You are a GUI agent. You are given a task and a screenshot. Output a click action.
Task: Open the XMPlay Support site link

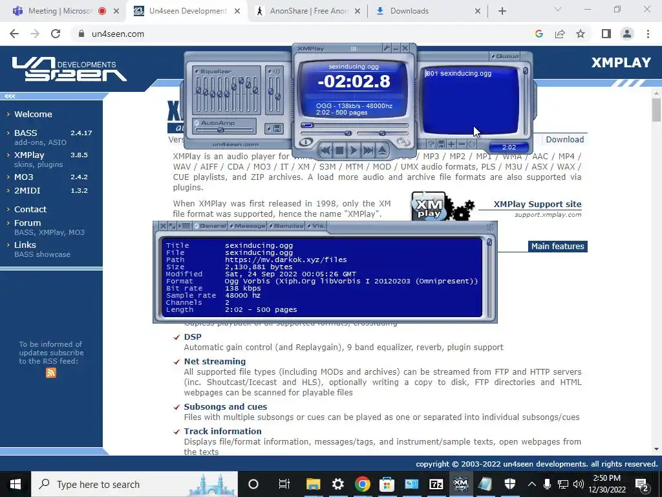click(x=537, y=204)
